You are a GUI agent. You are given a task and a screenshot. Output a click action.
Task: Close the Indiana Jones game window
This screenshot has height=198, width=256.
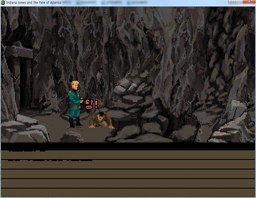pos(249,2)
